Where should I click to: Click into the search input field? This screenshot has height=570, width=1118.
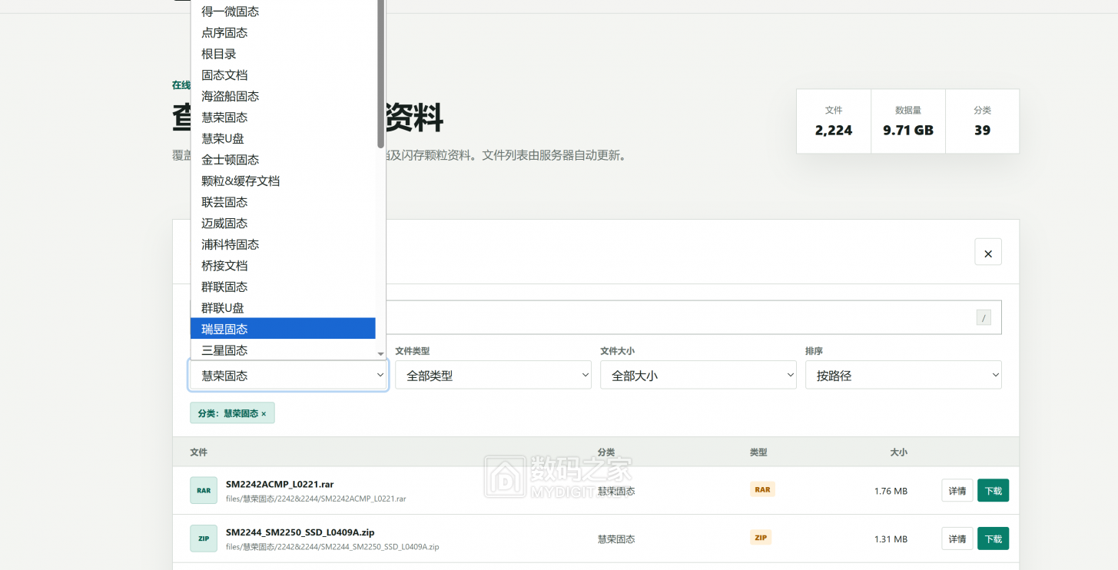click(596, 317)
